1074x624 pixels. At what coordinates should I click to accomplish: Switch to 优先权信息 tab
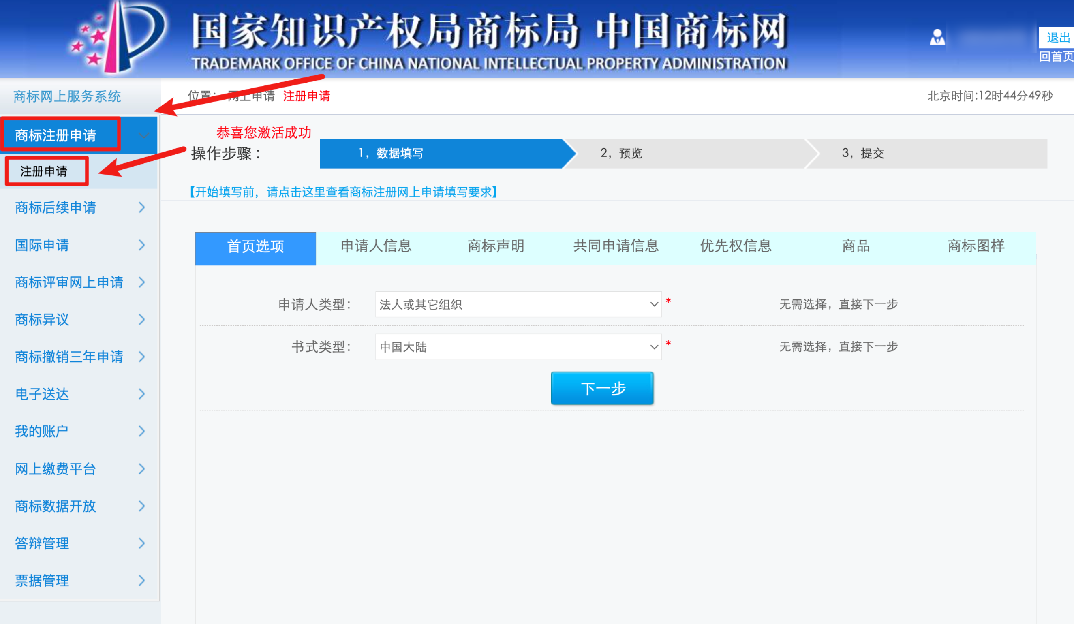(736, 246)
